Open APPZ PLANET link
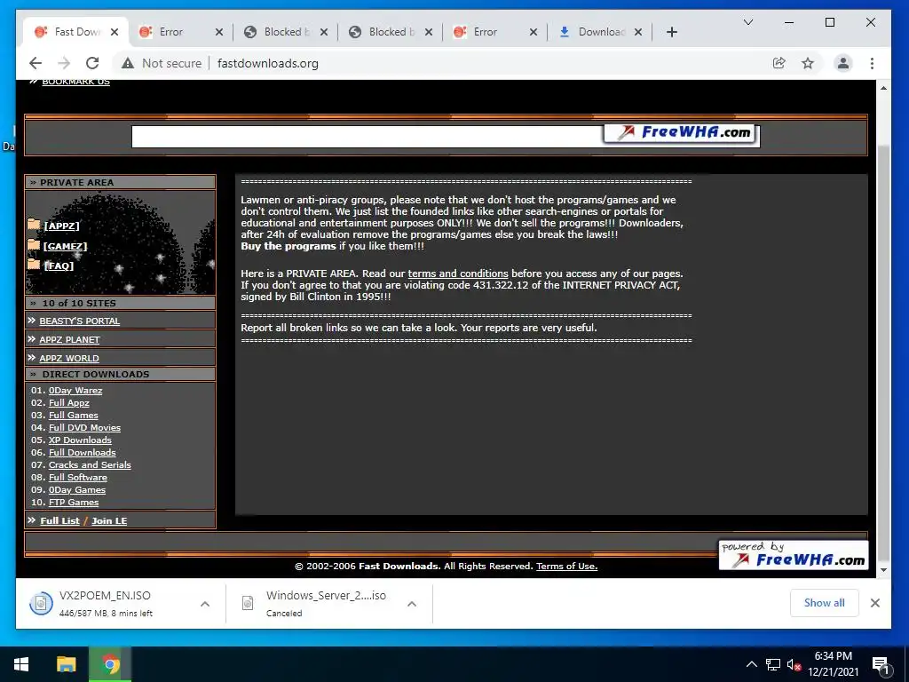The height and width of the screenshot is (682, 909). tap(69, 339)
